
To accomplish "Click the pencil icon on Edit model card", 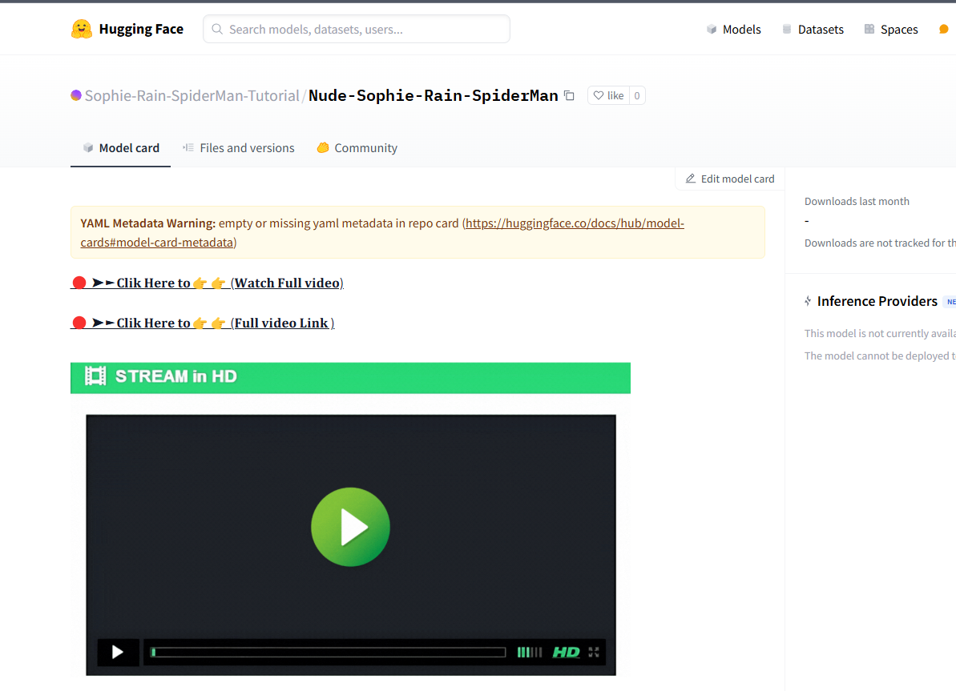I will [691, 179].
